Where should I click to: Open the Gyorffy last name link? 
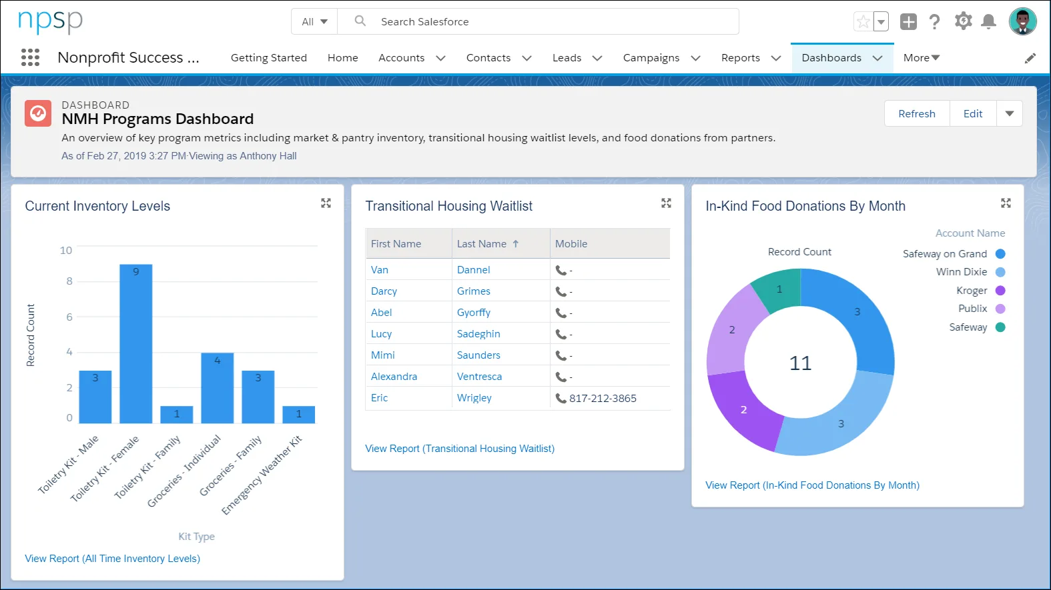pyautogui.click(x=474, y=313)
